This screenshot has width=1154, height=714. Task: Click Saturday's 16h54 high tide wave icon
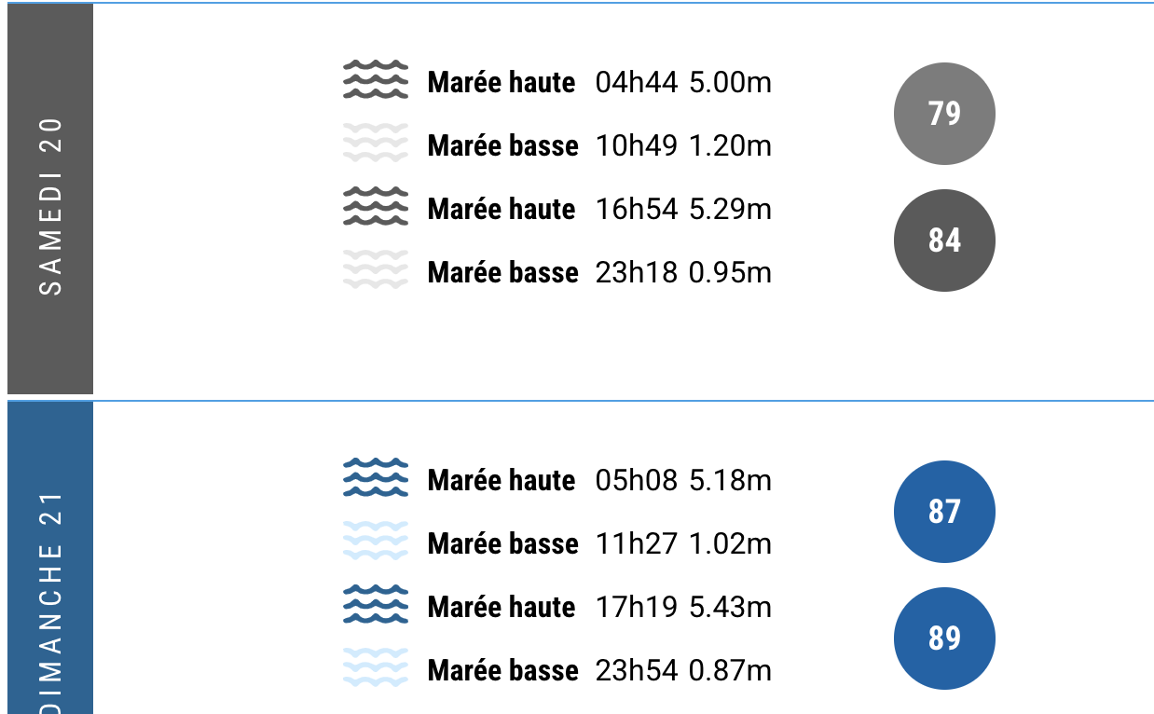coord(376,207)
